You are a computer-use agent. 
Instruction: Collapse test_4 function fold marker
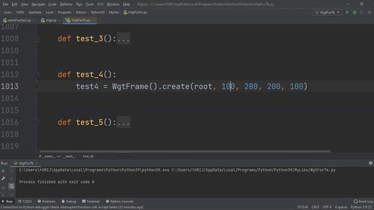(36, 75)
